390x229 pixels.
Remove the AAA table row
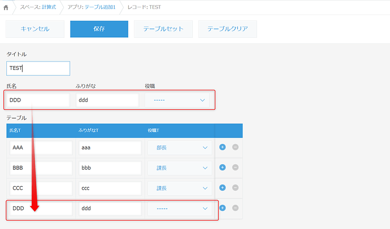coord(235,147)
